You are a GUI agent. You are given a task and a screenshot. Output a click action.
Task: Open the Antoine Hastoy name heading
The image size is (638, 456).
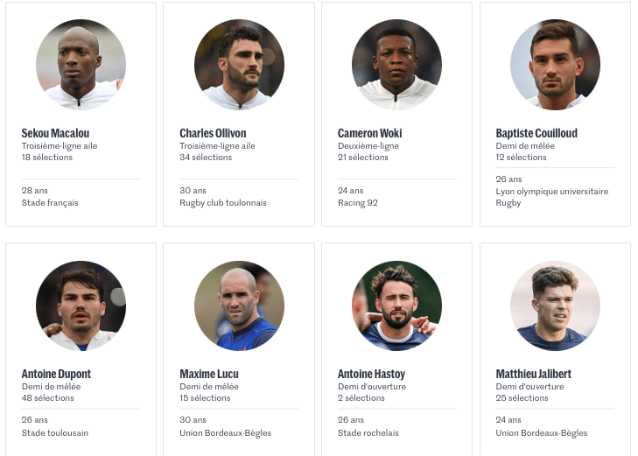coord(371,374)
